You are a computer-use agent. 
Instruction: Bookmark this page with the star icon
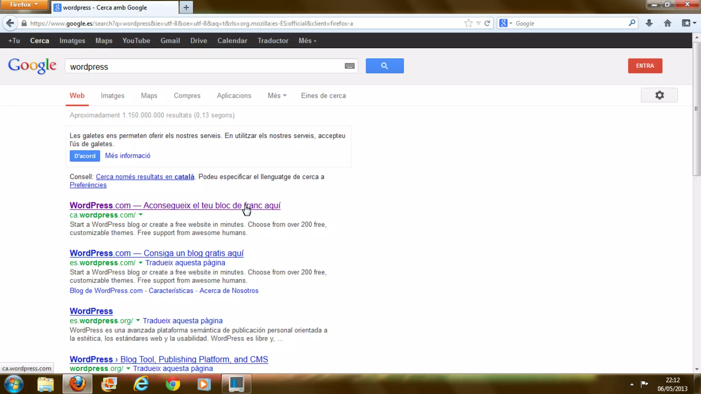click(x=468, y=23)
